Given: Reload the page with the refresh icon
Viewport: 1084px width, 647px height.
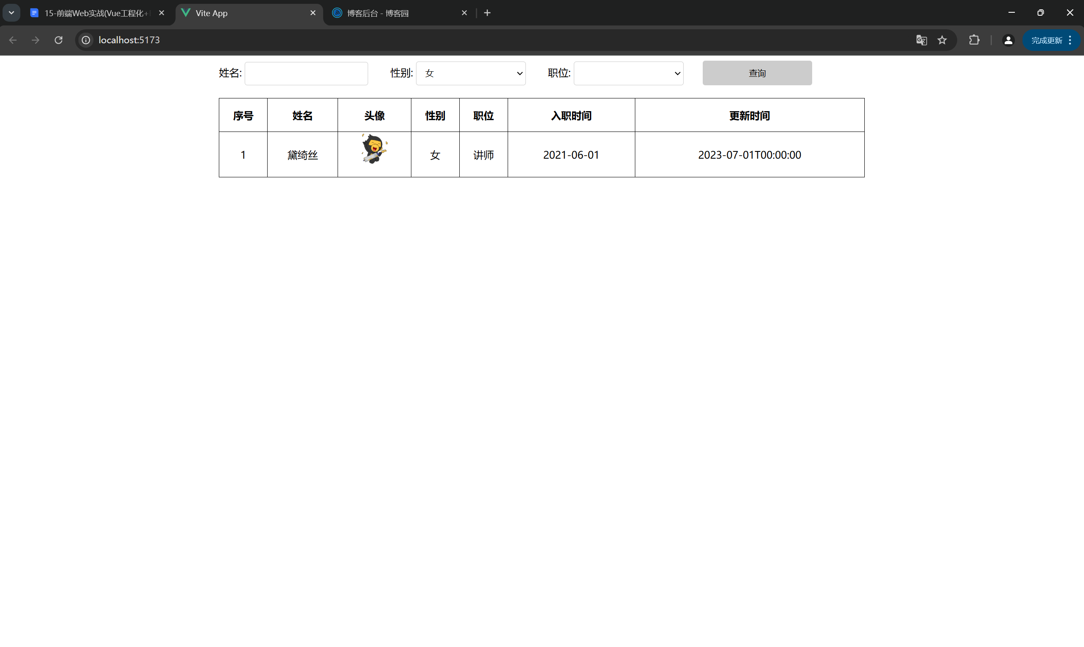Looking at the screenshot, I should 59,40.
